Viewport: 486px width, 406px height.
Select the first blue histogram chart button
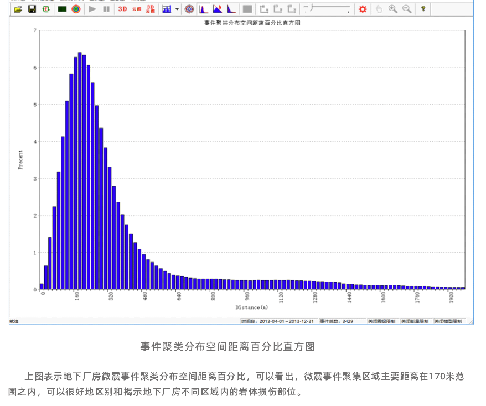tap(203, 9)
